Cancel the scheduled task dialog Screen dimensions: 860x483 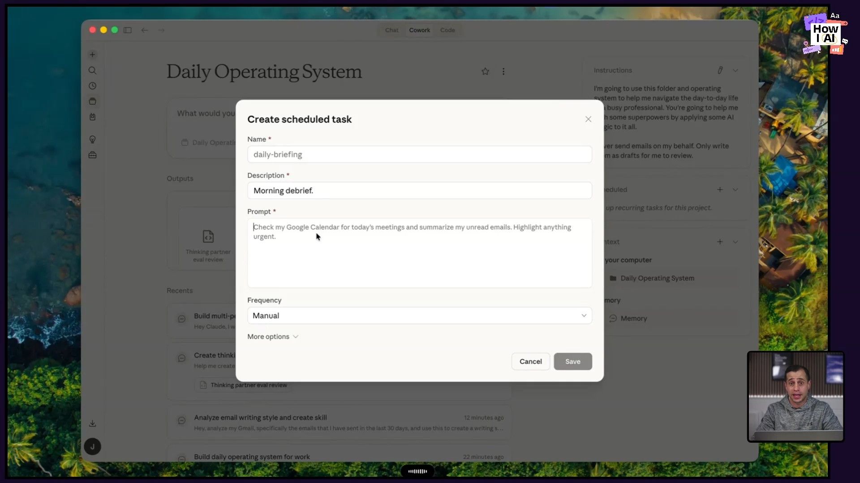click(530, 361)
